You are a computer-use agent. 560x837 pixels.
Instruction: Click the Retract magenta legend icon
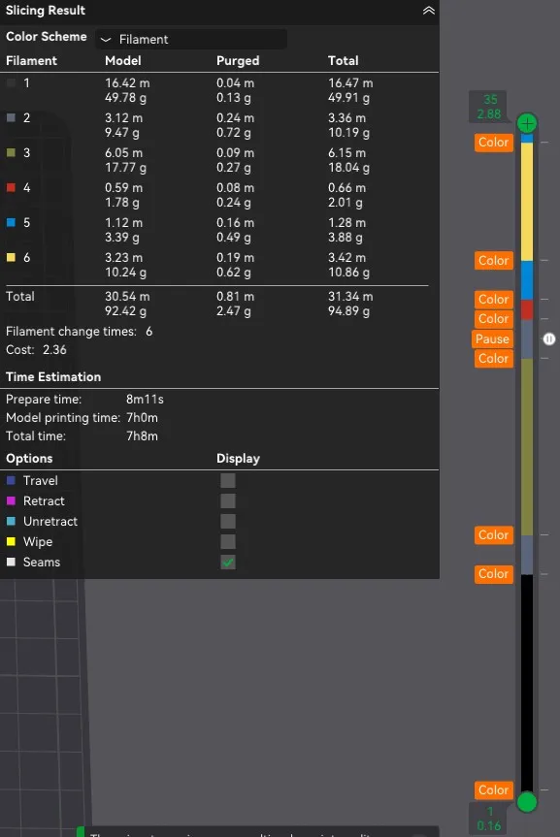(11, 500)
